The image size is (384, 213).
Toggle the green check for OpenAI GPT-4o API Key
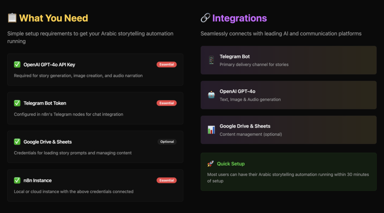[17, 64]
